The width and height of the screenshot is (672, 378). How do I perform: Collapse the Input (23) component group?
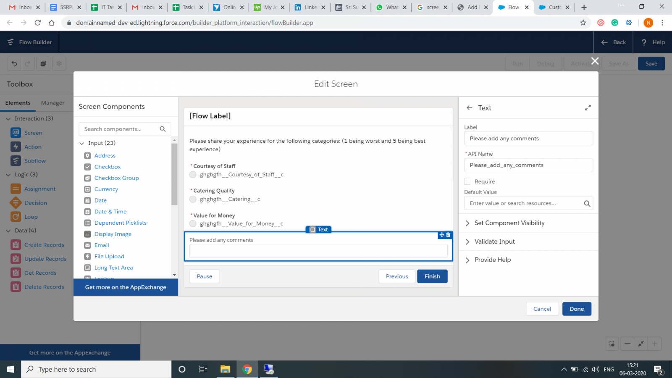click(82, 144)
